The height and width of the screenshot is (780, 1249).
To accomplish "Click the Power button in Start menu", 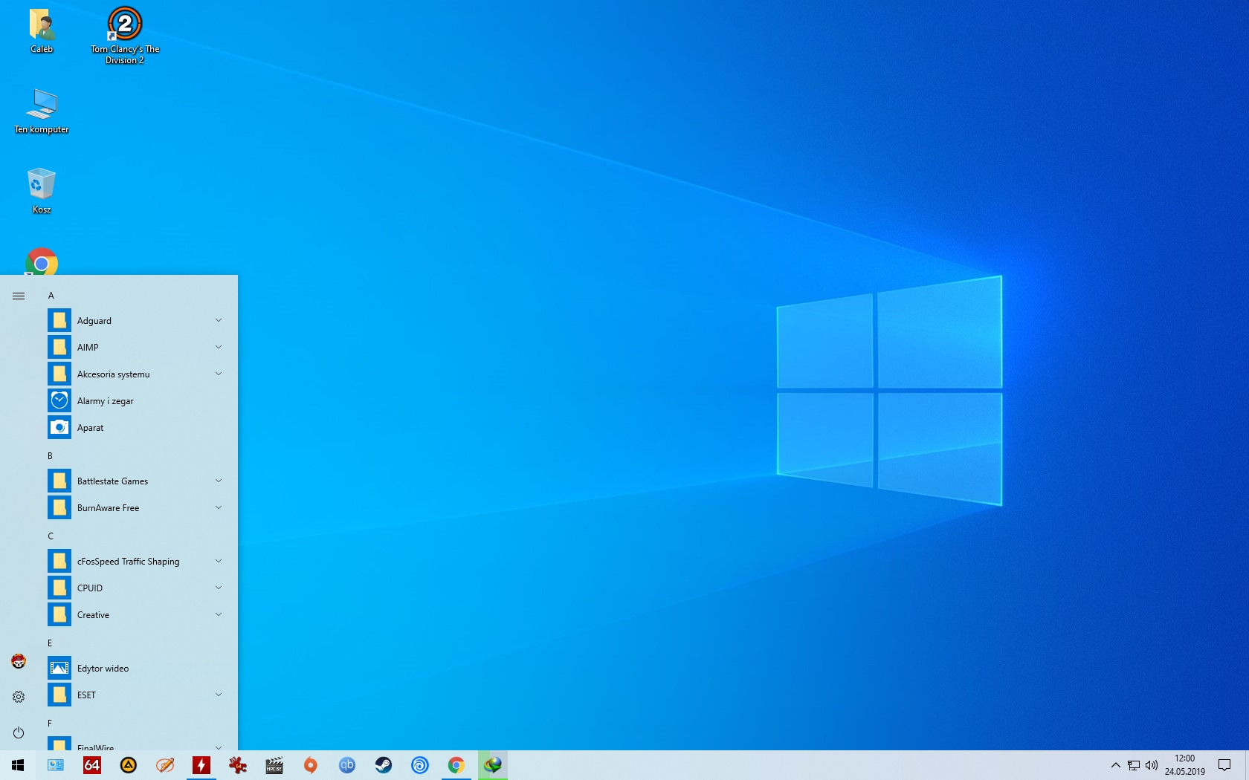I will (19, 732).
